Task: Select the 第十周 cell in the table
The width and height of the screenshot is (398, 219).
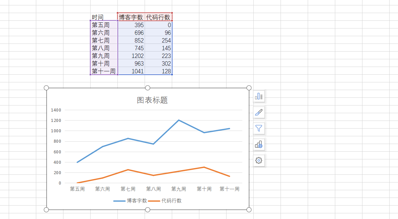Action: click(x=104, y=64)
